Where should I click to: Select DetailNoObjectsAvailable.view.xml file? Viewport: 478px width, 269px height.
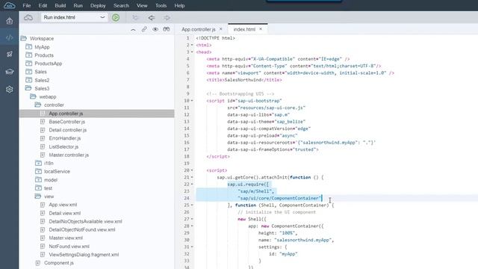85,221
